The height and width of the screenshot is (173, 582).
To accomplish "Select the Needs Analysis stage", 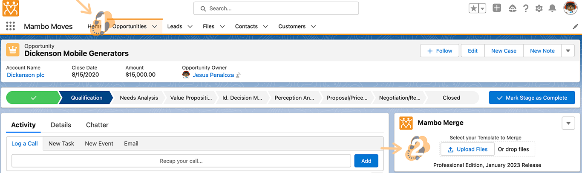I will tap(139, 98).
